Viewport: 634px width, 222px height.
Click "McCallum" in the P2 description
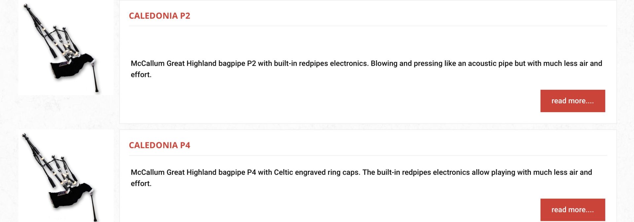point(148,63)
